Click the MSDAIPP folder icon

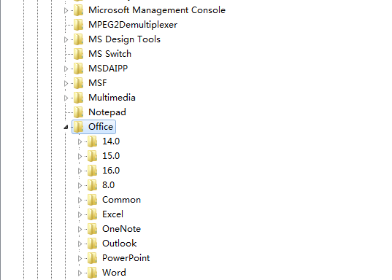tap(79, 69)
